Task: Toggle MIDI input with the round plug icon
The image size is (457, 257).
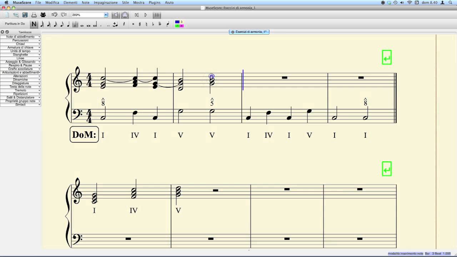Action: 125,15
